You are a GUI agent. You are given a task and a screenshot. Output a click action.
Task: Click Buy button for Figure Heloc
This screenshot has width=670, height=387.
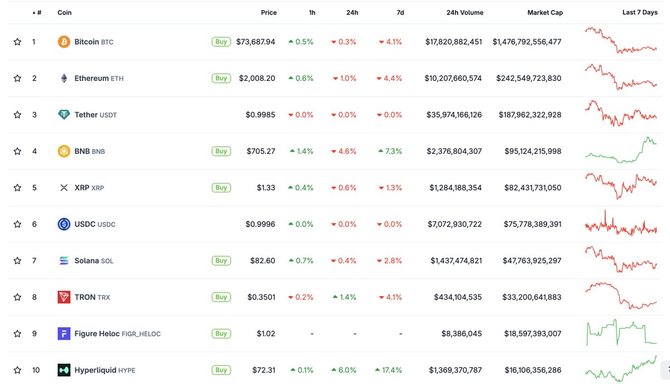221,333
